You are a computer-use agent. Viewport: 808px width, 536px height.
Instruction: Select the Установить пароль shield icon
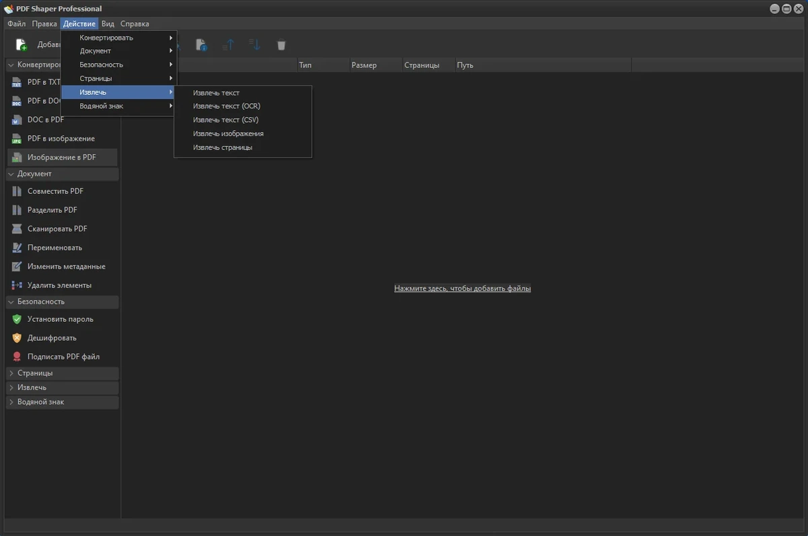click(x=17, y=319)
